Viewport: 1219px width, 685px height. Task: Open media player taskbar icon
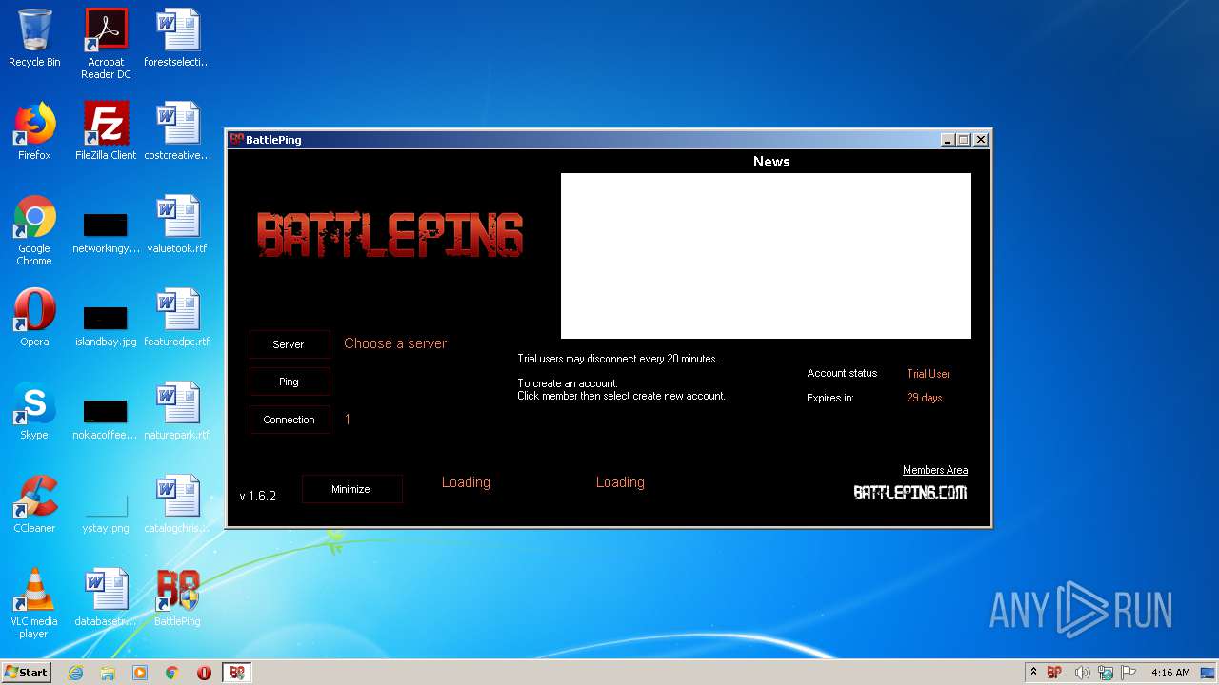pos(140,673)
